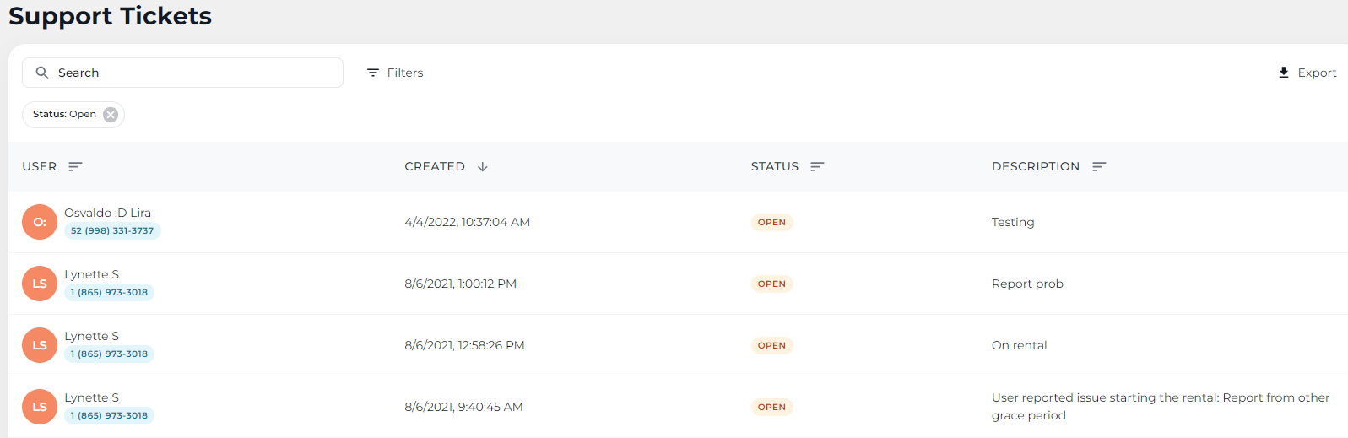Open DESCRIPTION column filter menu icon
The width and height of the screenshot is (1348, 438).
1098,166
